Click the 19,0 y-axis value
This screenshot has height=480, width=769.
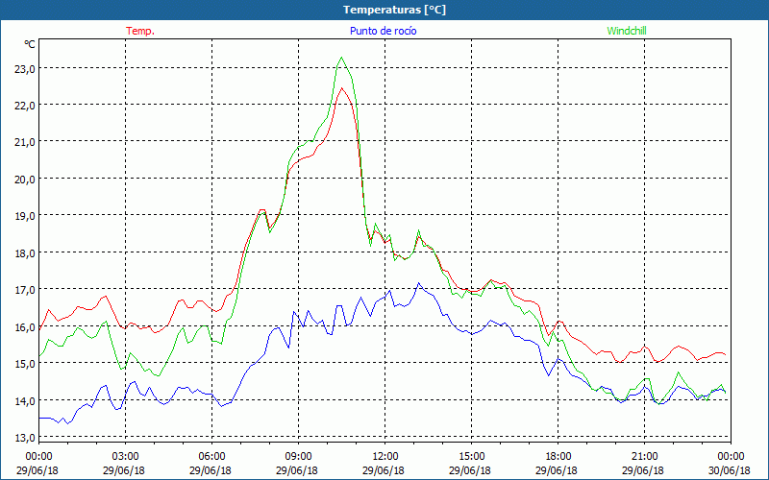pyautogui.click(x=25, y=217)
